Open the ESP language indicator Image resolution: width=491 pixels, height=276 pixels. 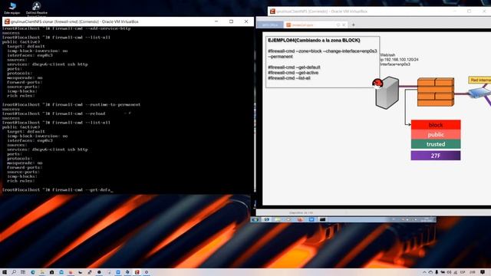coord(462,272)
